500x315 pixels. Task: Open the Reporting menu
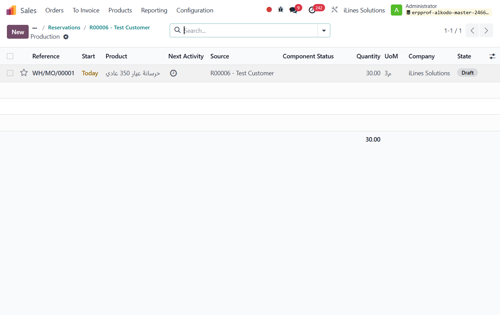coord(154,10)
